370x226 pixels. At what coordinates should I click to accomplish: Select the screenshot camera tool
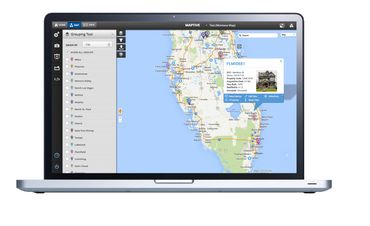pos(56,45)
